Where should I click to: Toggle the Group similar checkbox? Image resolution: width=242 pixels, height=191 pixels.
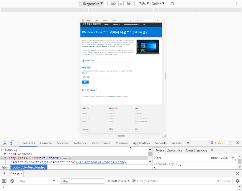[x=134, y=181]
